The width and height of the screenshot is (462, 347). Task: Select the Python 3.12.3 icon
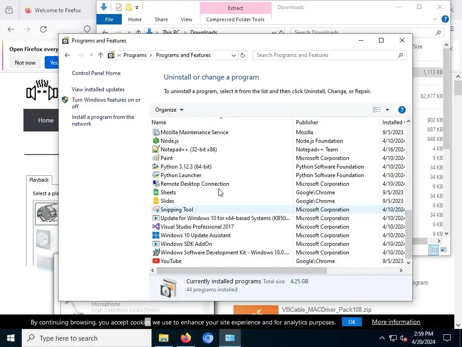(x=156, y=166)
